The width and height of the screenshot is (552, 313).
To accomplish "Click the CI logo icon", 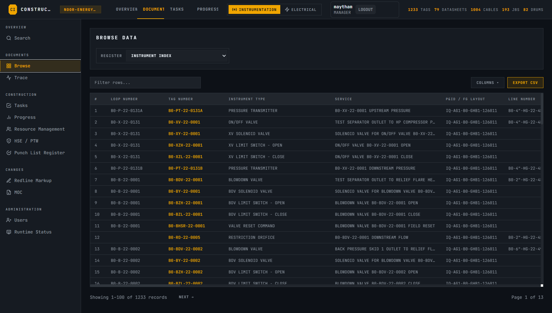I will point(13,9).
